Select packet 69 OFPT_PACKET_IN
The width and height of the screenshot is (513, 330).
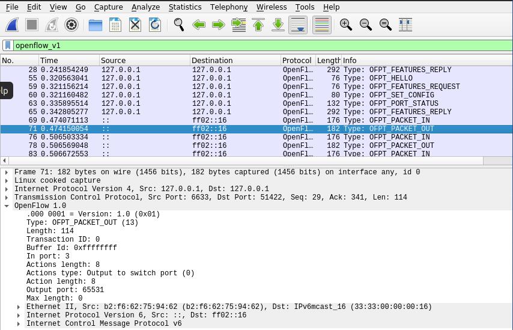(x=256, y=120)
